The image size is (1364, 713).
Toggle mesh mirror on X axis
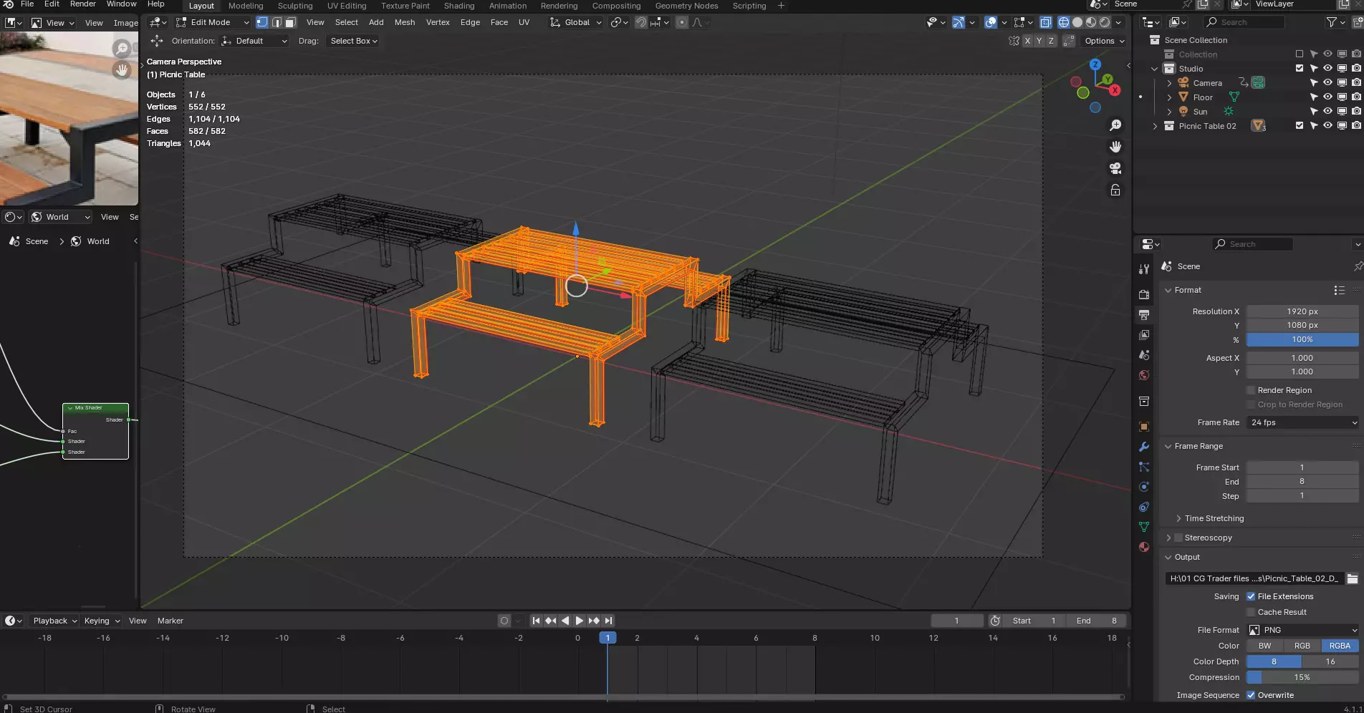(1027, 41)
